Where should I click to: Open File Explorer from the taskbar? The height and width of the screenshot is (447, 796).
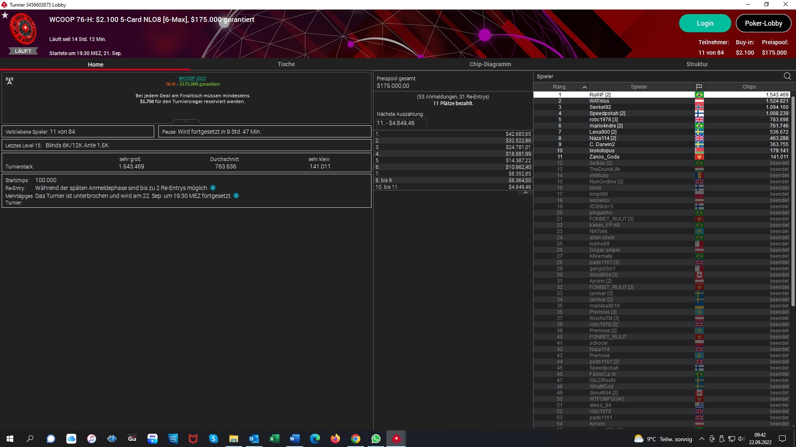(233, 439)
